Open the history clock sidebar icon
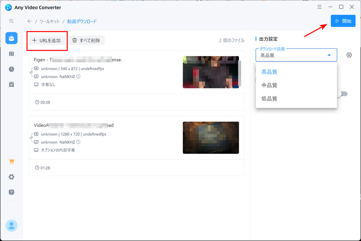Viewport: 361px width, 241px height. click(12, 69)
